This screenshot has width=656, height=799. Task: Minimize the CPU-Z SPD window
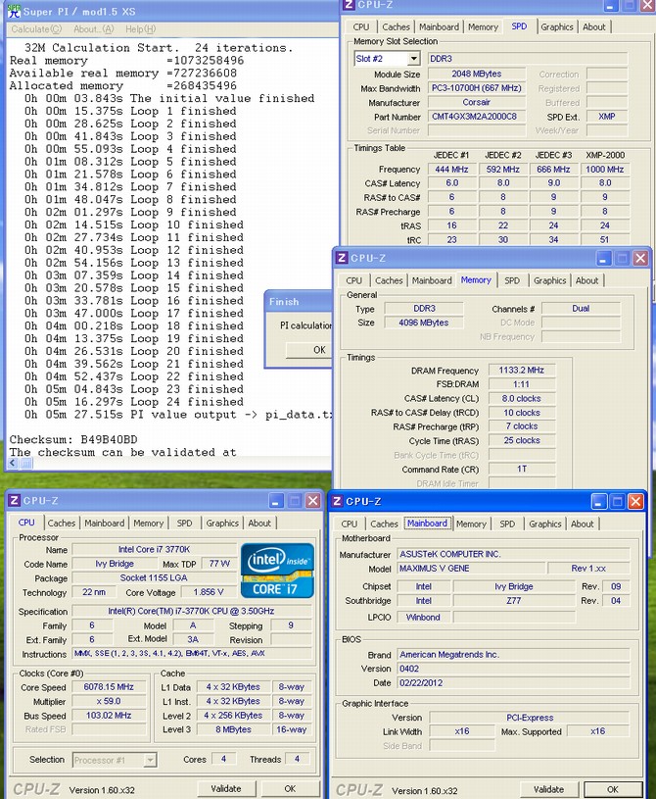(611, 5)
